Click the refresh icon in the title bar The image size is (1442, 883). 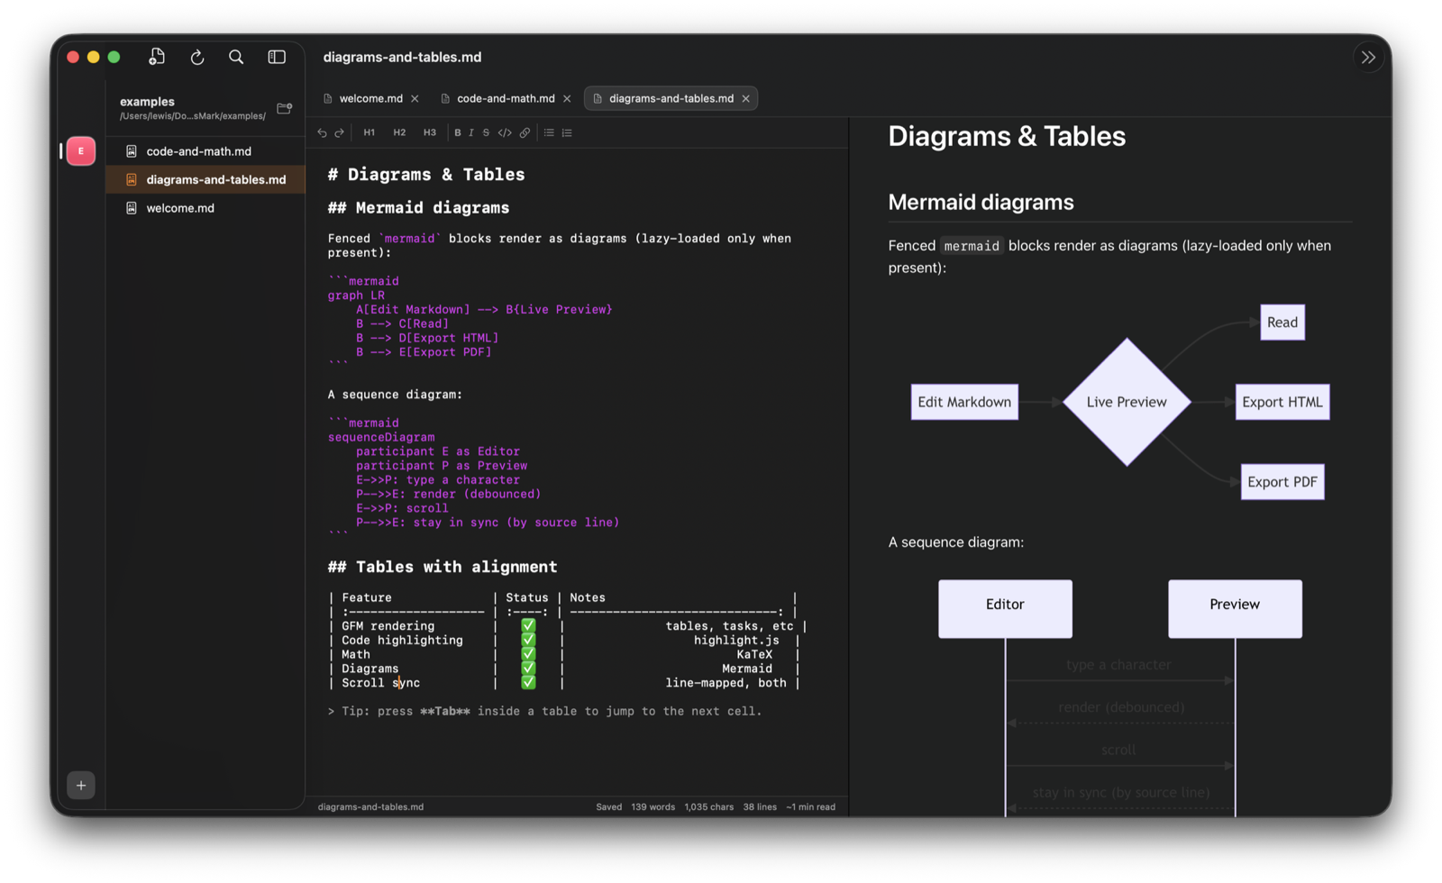[197, 57]
